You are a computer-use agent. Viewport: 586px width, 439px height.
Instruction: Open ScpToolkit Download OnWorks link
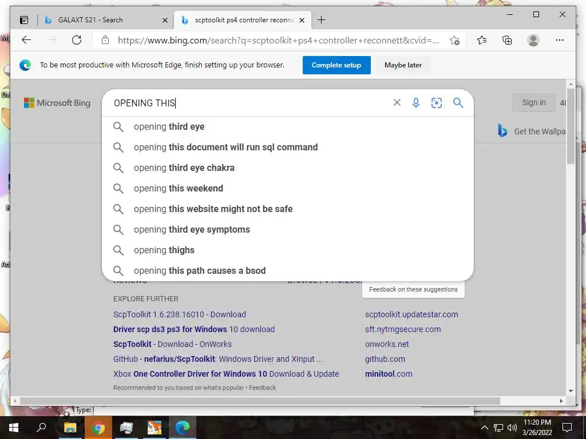(x=172, y=344)
